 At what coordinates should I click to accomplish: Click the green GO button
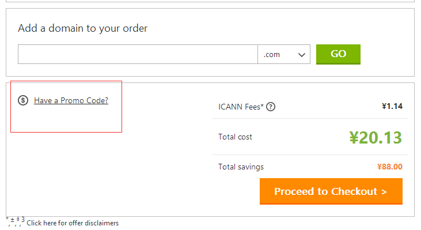[338, 54]
